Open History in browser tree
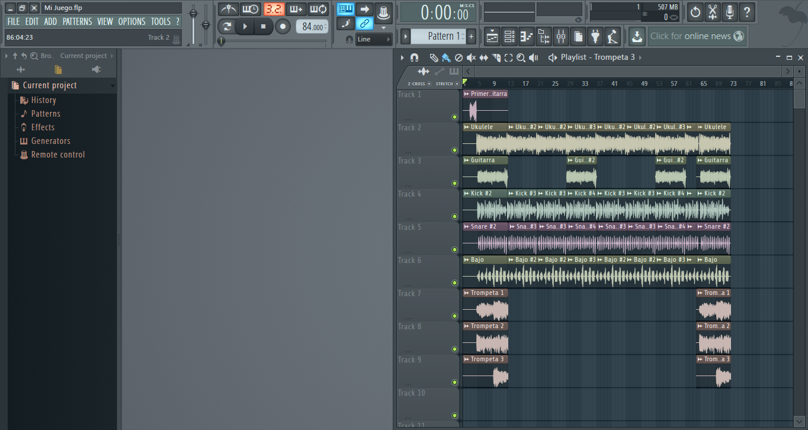The width and height of the screenshot is (808, 430). click(43, 100)
